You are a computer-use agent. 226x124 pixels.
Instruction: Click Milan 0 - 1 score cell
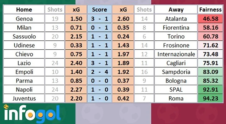tap(99, 27)
